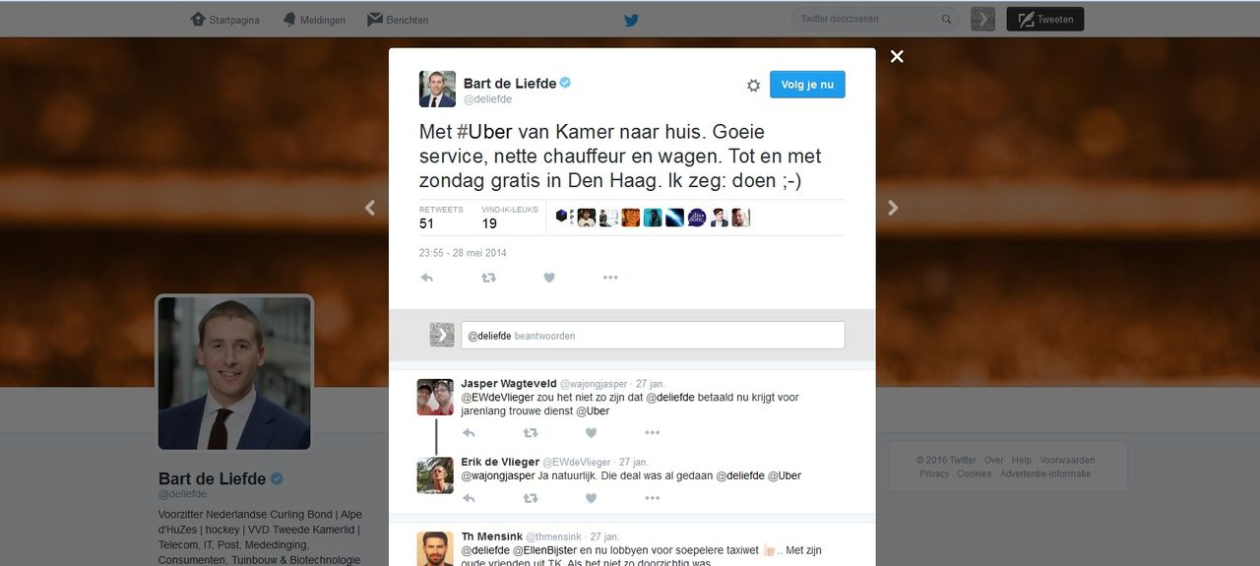1260x566 pixels.
Task: Click the Tweeten compose button
Action: [x=1044, y=19]
